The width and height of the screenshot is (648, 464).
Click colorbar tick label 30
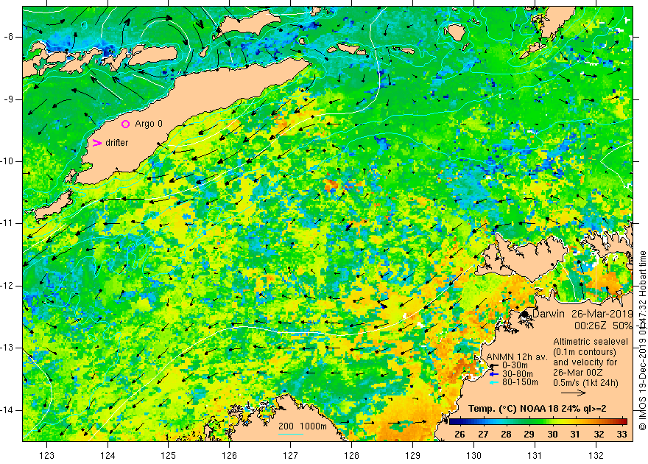(553, 435)
